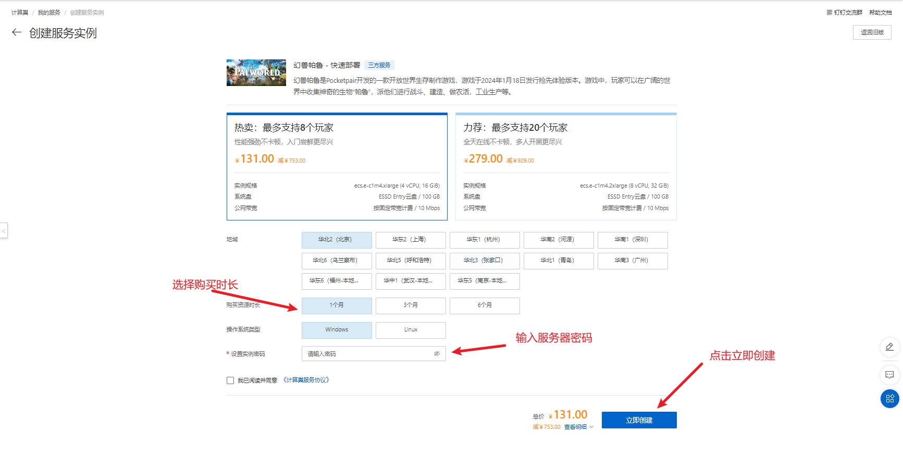Click the back arrow beside 创建服务实例

17,32
